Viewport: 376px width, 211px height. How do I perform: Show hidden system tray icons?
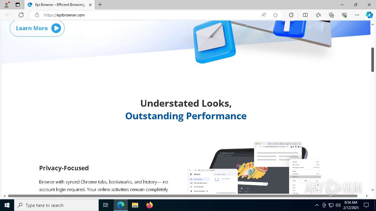(x=317, y=205)
